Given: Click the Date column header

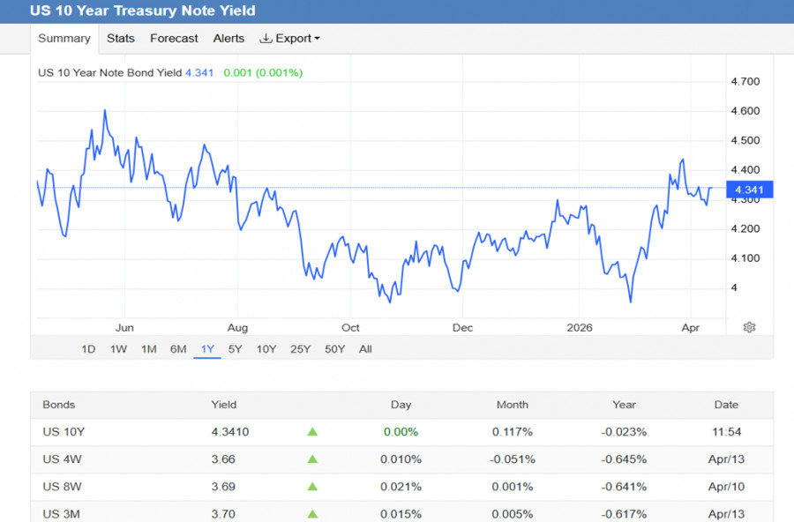Looking at the screenshot, I should (726, 405).
